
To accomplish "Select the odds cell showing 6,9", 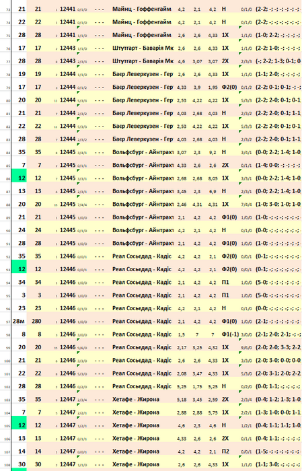I will click(213, 191).
